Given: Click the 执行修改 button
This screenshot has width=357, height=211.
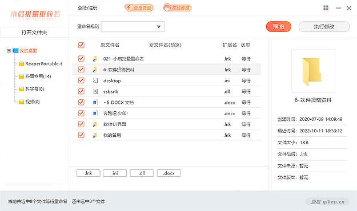Looking at the screenshot, I should (x=324, y=27).
